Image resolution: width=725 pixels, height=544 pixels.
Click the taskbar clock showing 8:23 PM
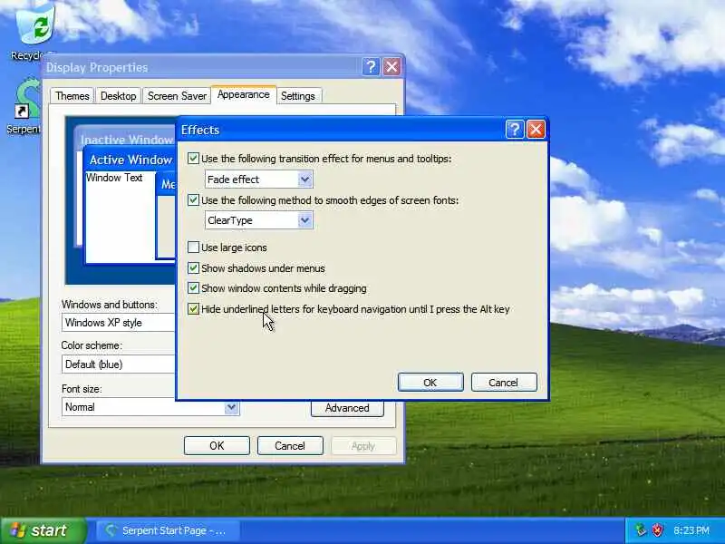(691, 530)
